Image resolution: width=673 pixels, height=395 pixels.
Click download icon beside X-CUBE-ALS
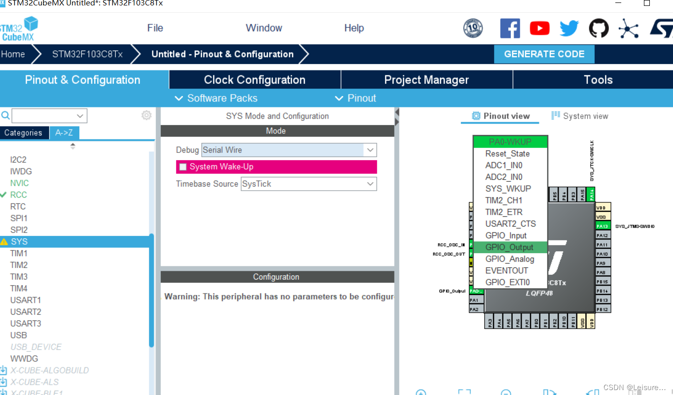pyautogui.click(x=3, y=382)
